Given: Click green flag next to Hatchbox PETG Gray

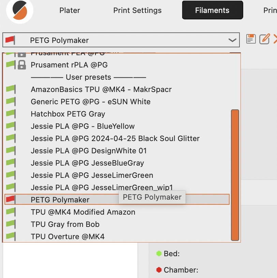Looking at the screenshot, I should (11, 114).
